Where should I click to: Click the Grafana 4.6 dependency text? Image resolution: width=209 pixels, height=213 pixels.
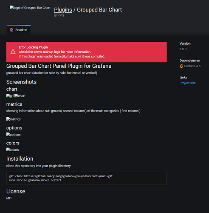(x=192, y=66)
